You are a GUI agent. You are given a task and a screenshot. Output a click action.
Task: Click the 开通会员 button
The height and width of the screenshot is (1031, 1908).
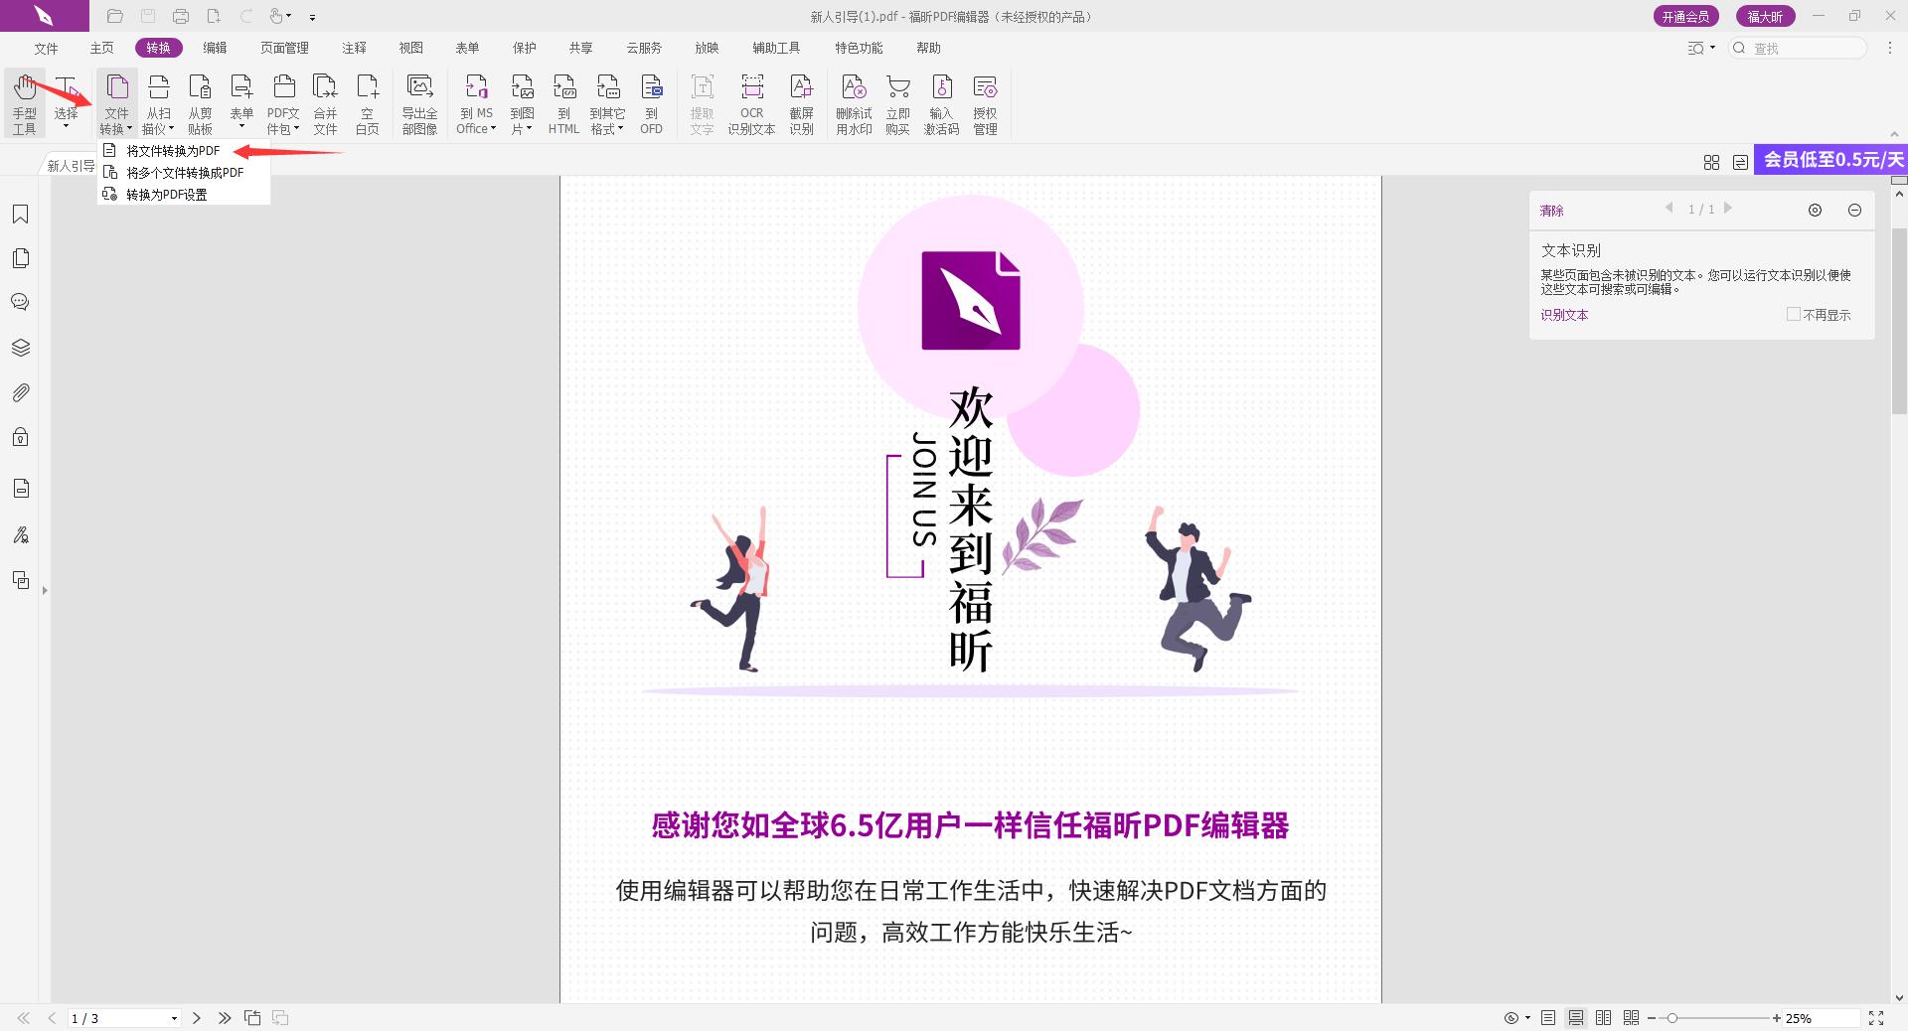pyautogui.click(x=1686, y=16)
